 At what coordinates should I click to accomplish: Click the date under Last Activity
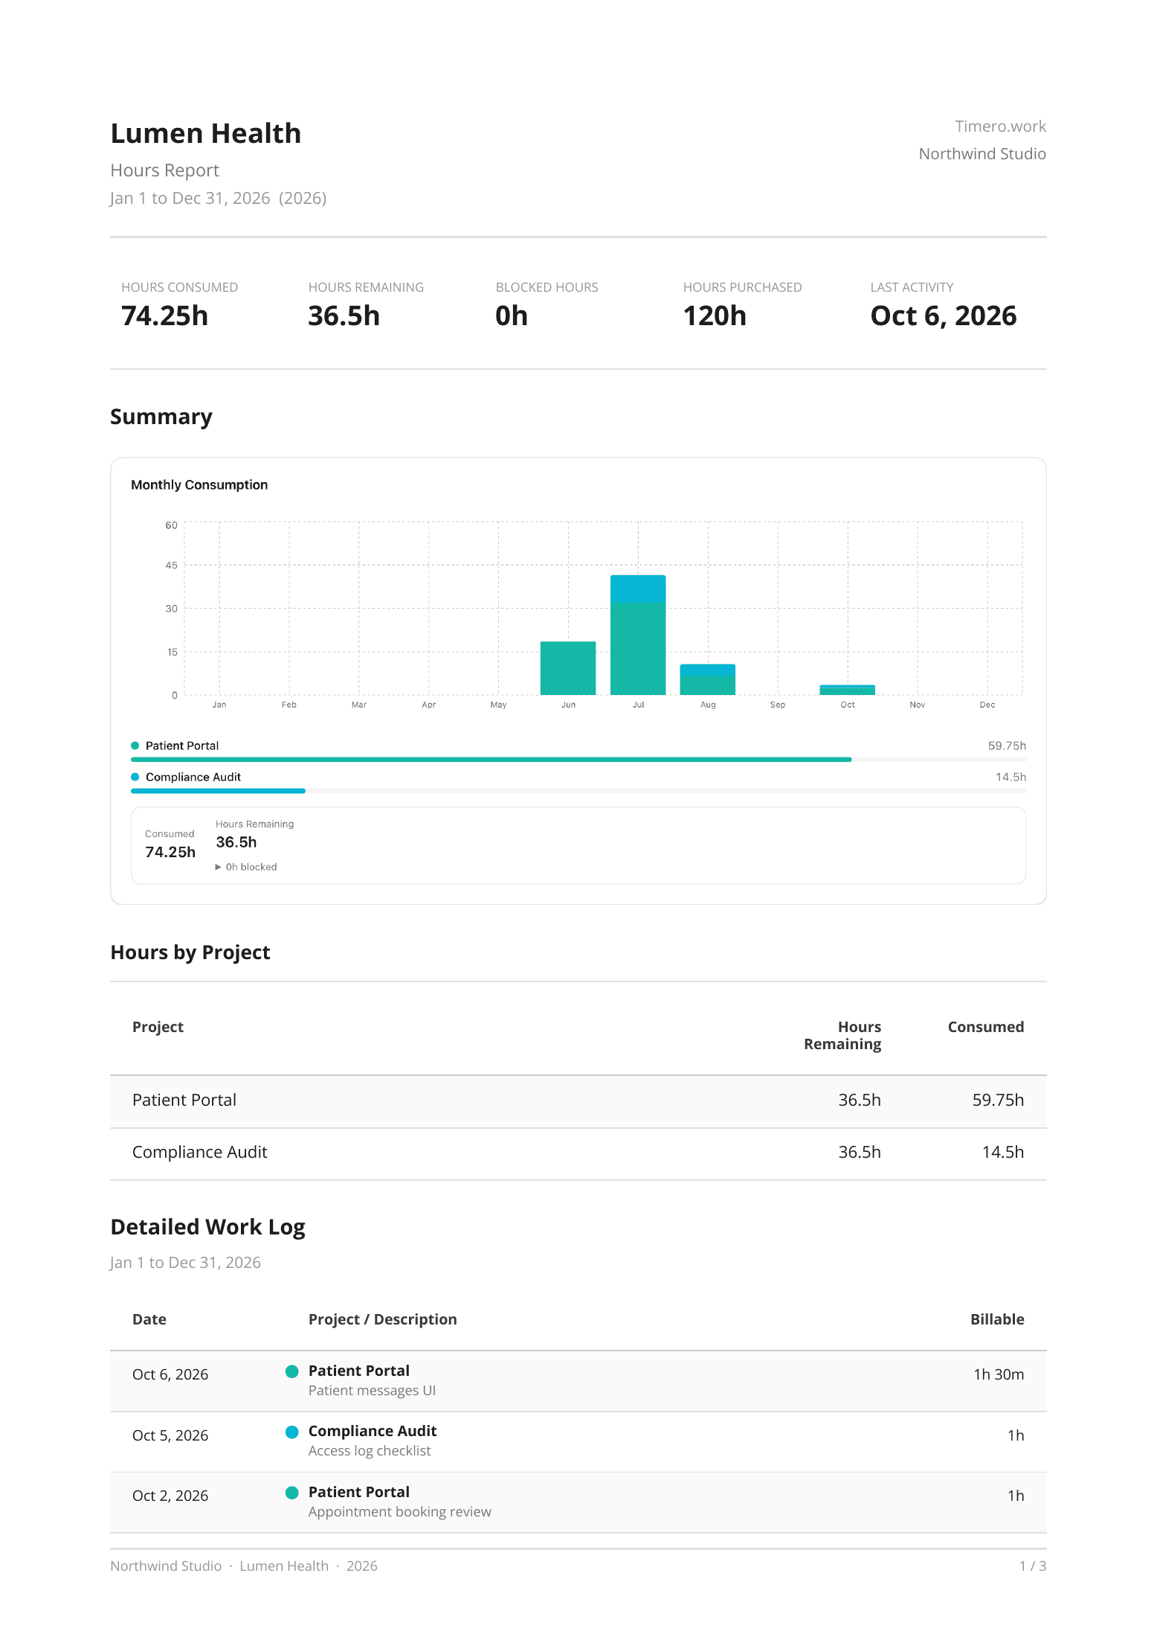[x=944, y=316]
